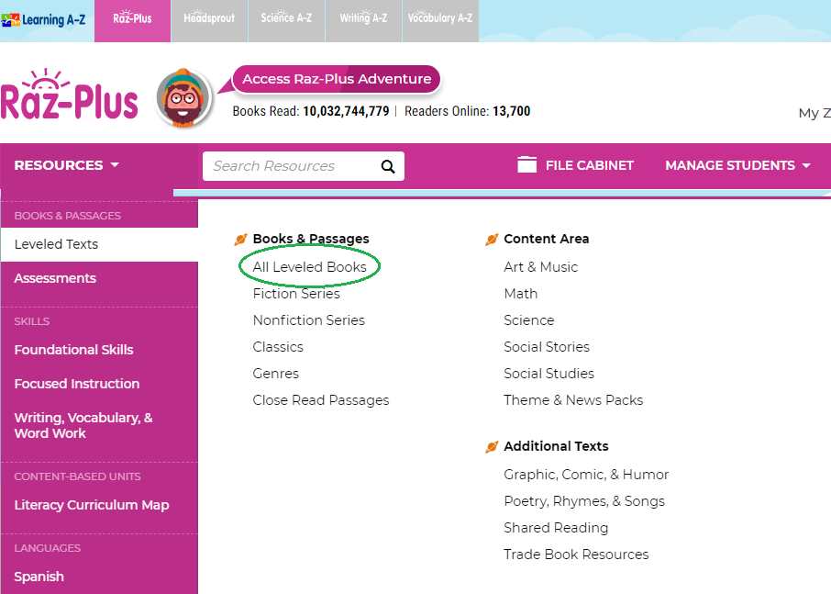
Task: Switch to the Headsprout tab
Action: point(209,21)
